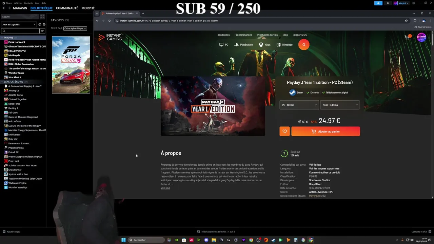434x244 pixels.
Task: Close the Acheter Payday 3 tab
Action: [137, 14]
